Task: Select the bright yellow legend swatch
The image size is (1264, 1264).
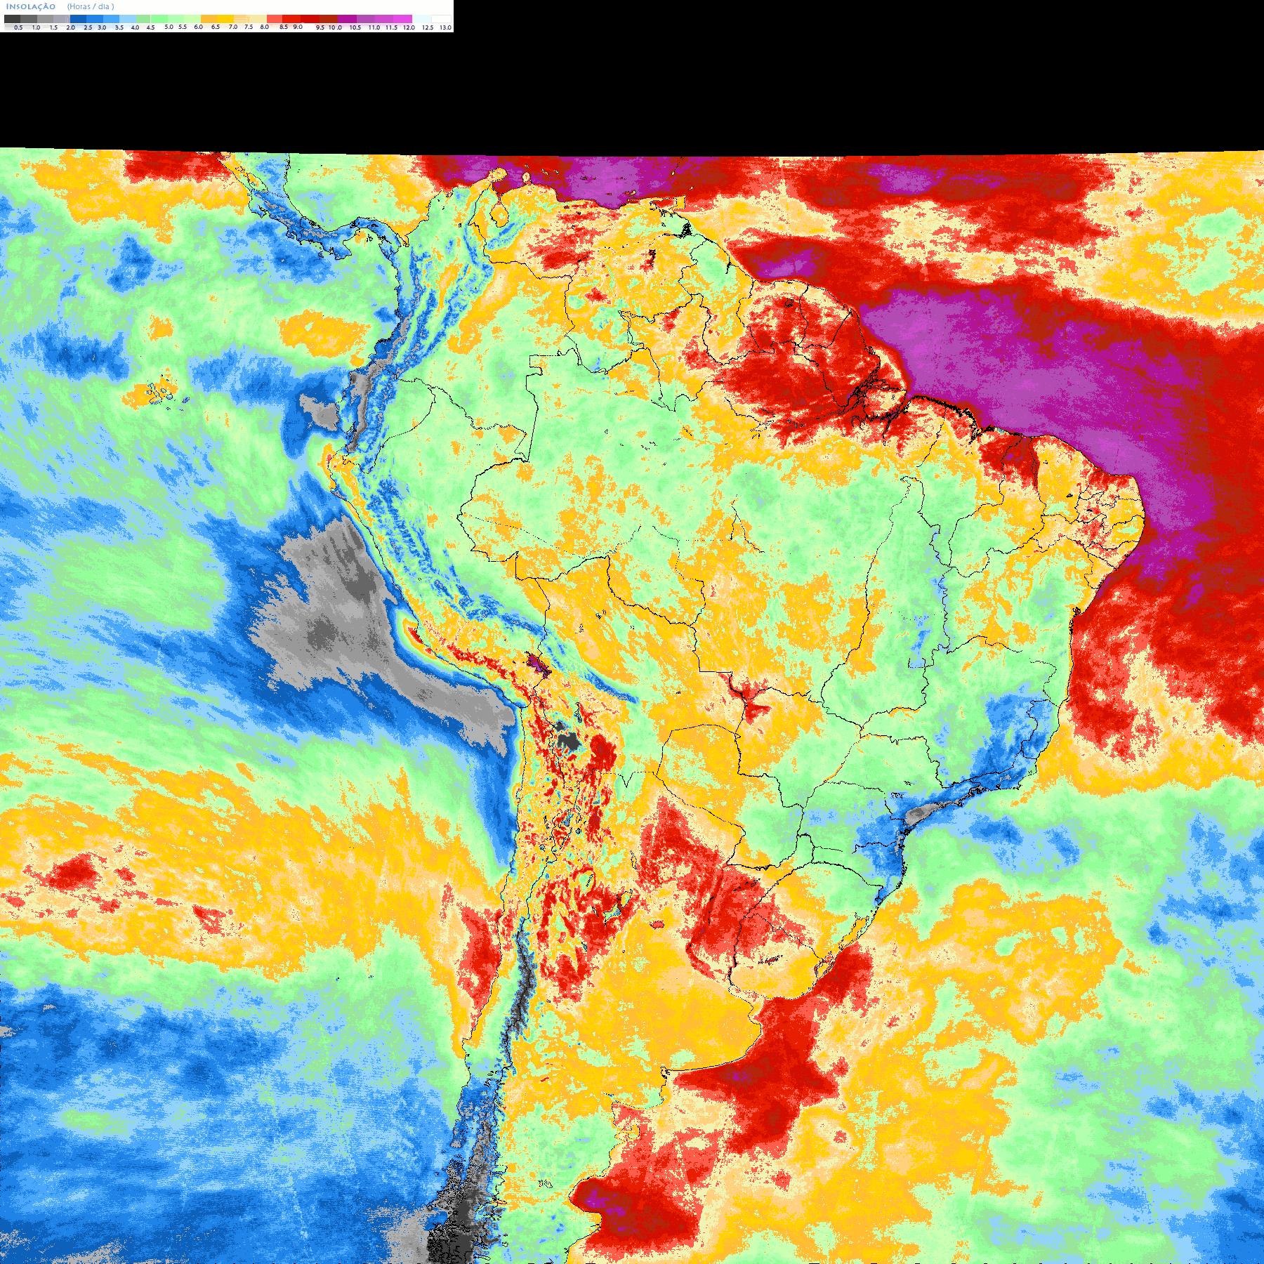Action: [225, 19]
